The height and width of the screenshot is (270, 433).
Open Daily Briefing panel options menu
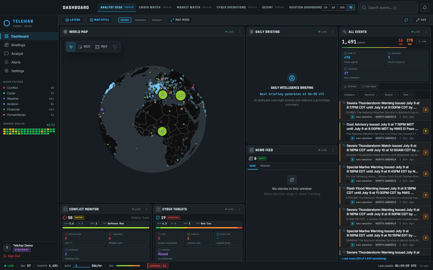(333, 32)
